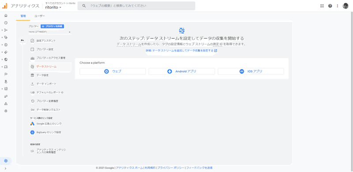
Task: Click the Send Feedback (フィードバックを送信) link
Action: point(199,168)
